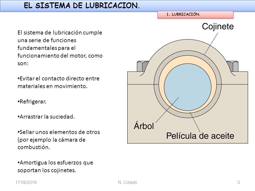The height and width of the screenshot is (191, 255).
Task: Click the blue shaft circle in the diagram
Action: tap(188, 87)
